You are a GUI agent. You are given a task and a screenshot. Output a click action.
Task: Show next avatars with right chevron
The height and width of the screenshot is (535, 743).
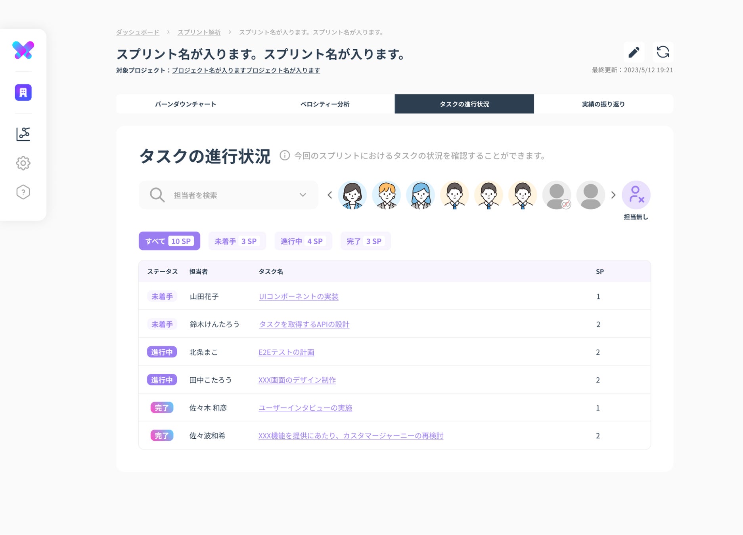(x=613, y=195)
